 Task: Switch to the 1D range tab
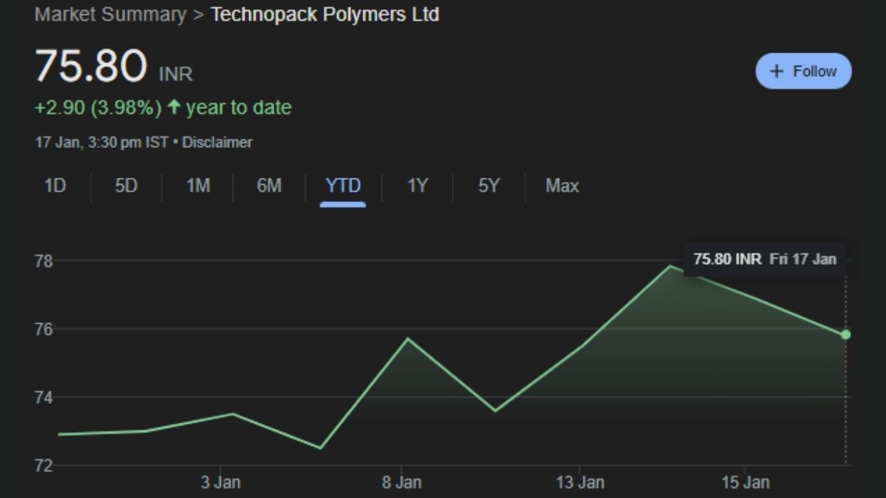click(55, 185)
